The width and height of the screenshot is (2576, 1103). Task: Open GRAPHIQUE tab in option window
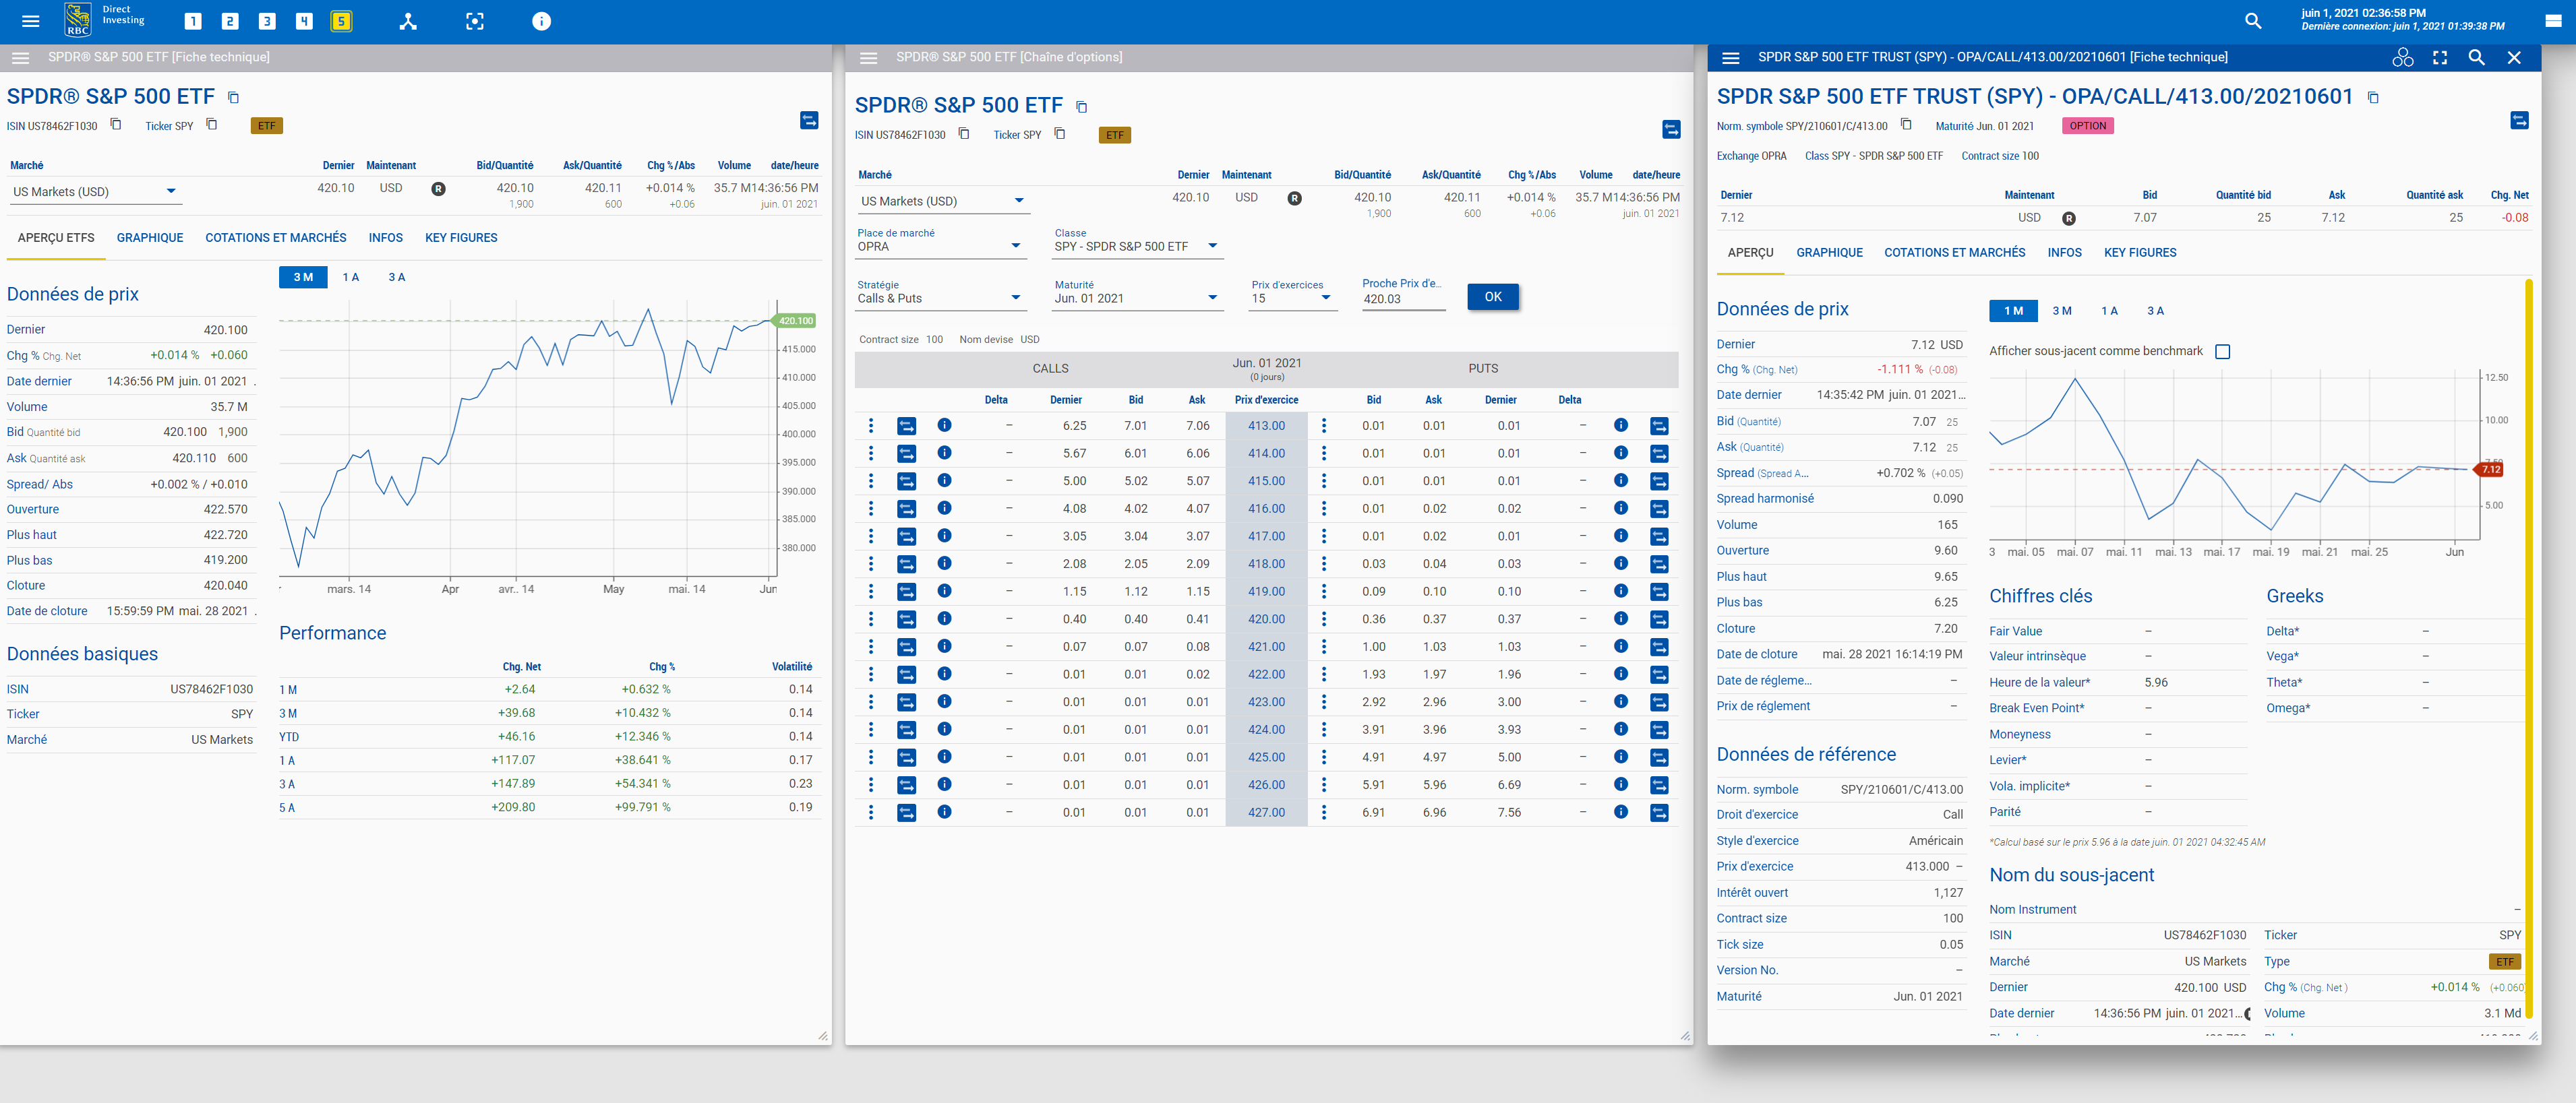tap(1829, 253)
